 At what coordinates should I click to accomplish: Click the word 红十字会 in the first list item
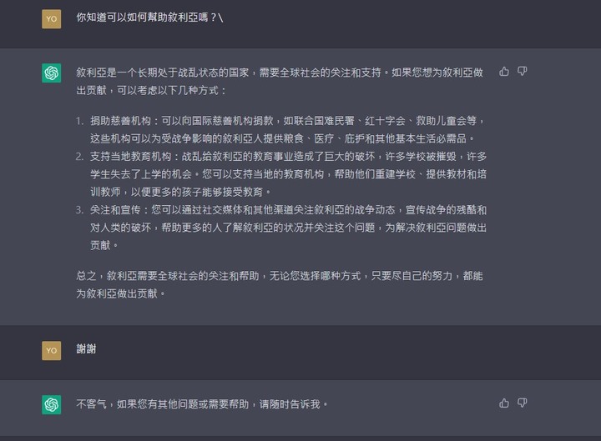[x=385, y=121]
